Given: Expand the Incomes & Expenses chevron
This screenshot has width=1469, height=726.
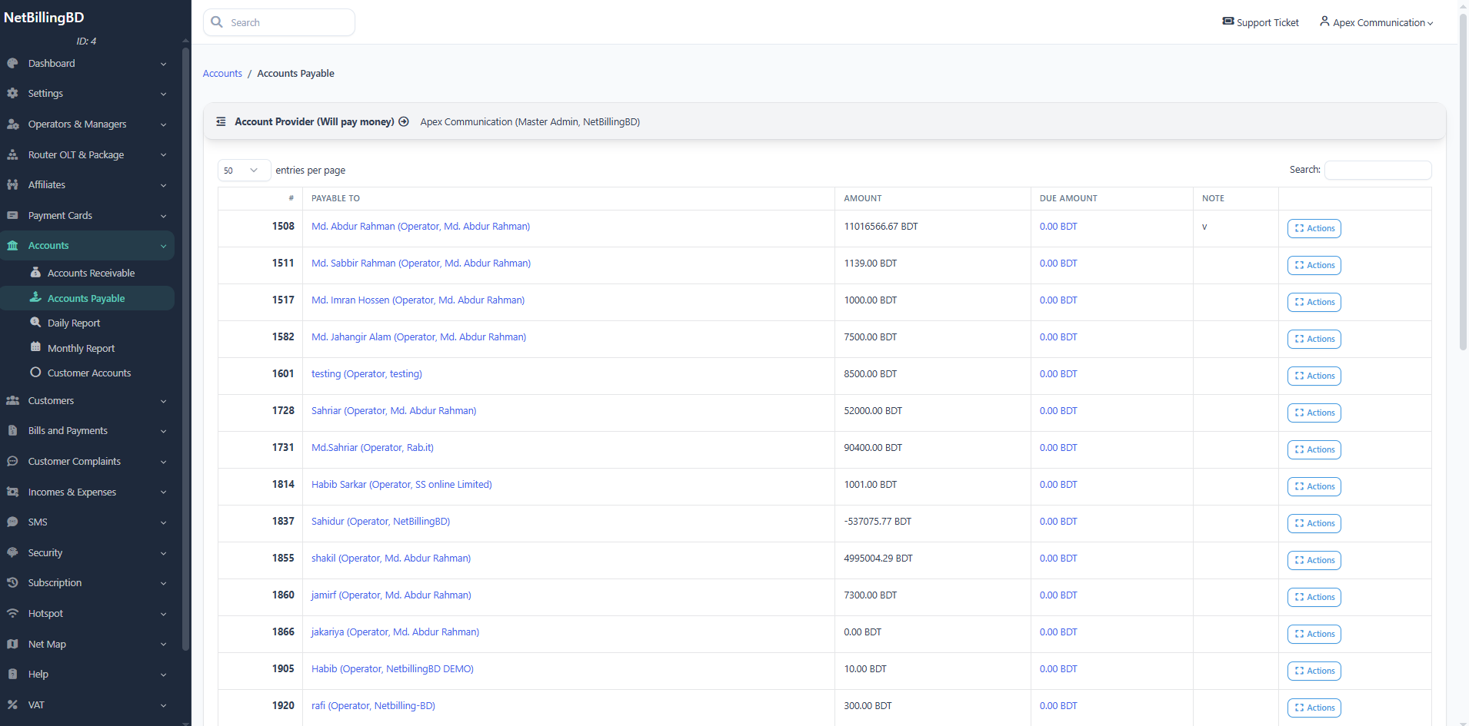Looking at the screenshot, I should tap(163, 492).
